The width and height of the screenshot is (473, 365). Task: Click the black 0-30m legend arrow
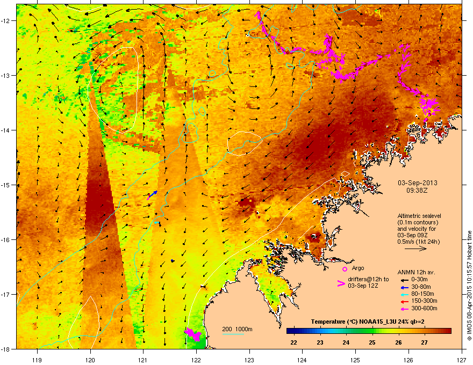[405, 280]
